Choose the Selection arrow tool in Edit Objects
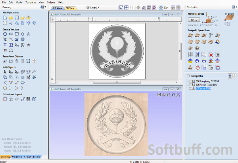 (x=5, y=72)
